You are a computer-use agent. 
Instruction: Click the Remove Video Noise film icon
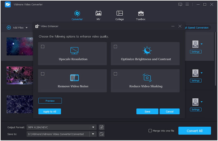(74, 78)
